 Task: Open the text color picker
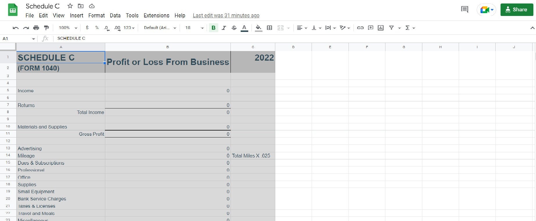[x=244, y=28]
